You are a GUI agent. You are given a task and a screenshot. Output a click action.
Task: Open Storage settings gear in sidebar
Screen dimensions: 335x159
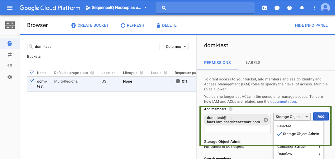click(x=10, y=77)
